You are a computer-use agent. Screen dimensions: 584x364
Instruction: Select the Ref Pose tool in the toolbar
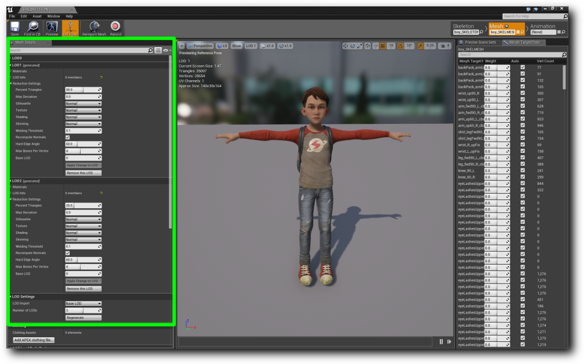click(x=70, y=27)
